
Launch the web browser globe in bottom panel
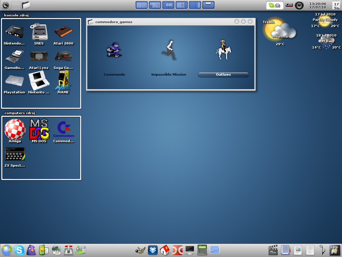[7, 250]
